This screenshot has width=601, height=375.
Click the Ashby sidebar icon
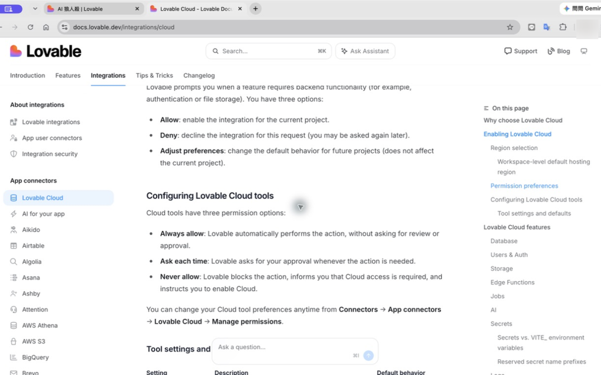(x=13, y=294)
